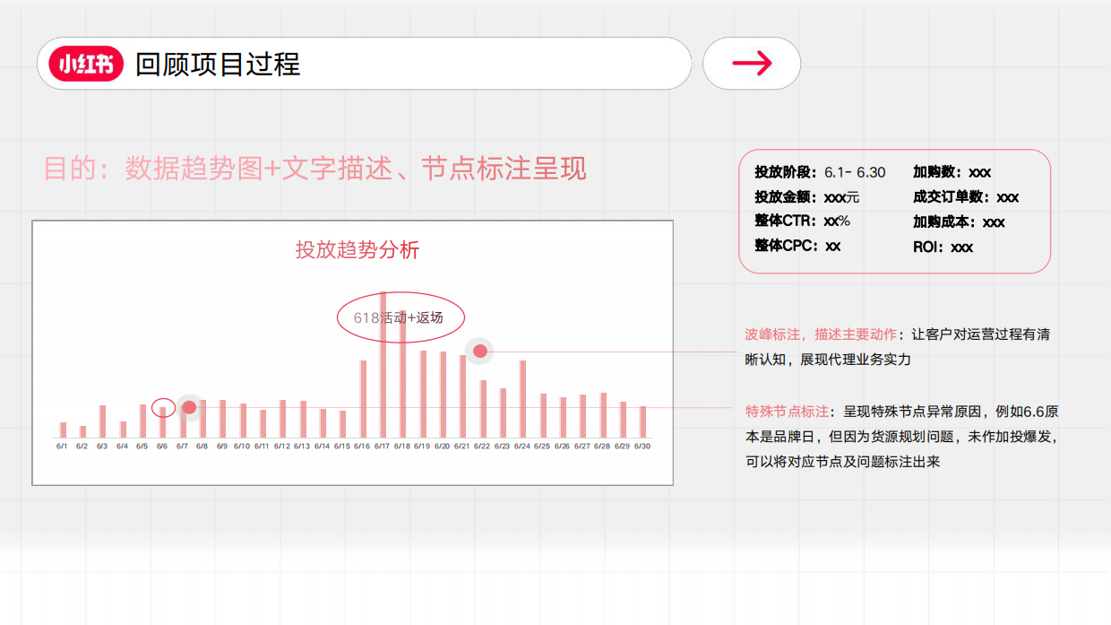Click the 小红书 red logo badge
Viewport: 1111px width, 625px height.
pos(86,64)
